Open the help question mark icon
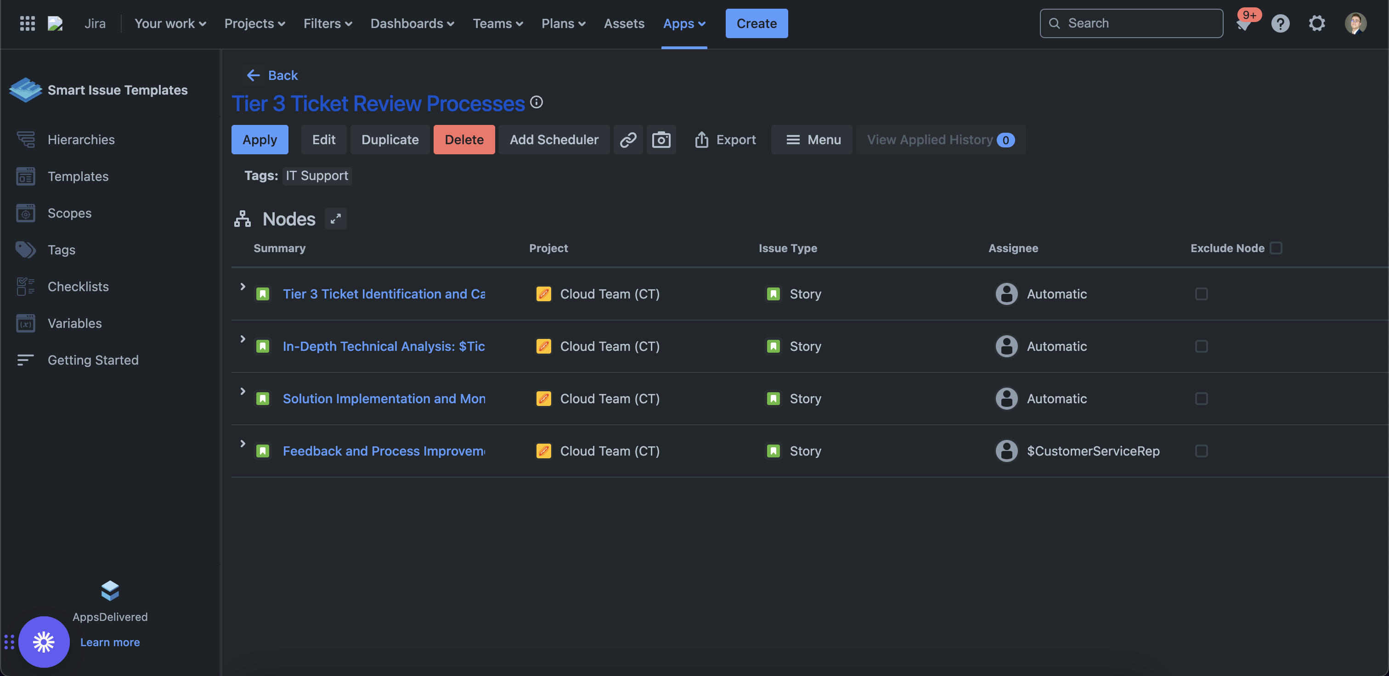Screen dimensions: 1389x676 click(x=1280, y=23)
